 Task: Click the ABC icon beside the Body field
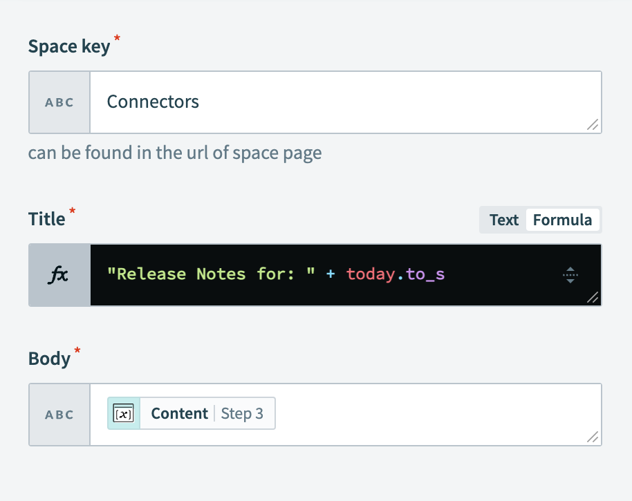(x=59, y=415)
